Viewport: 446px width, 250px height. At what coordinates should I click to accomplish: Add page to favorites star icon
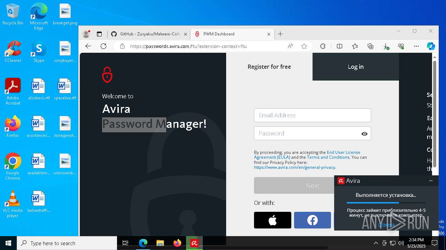coord(304,46)
